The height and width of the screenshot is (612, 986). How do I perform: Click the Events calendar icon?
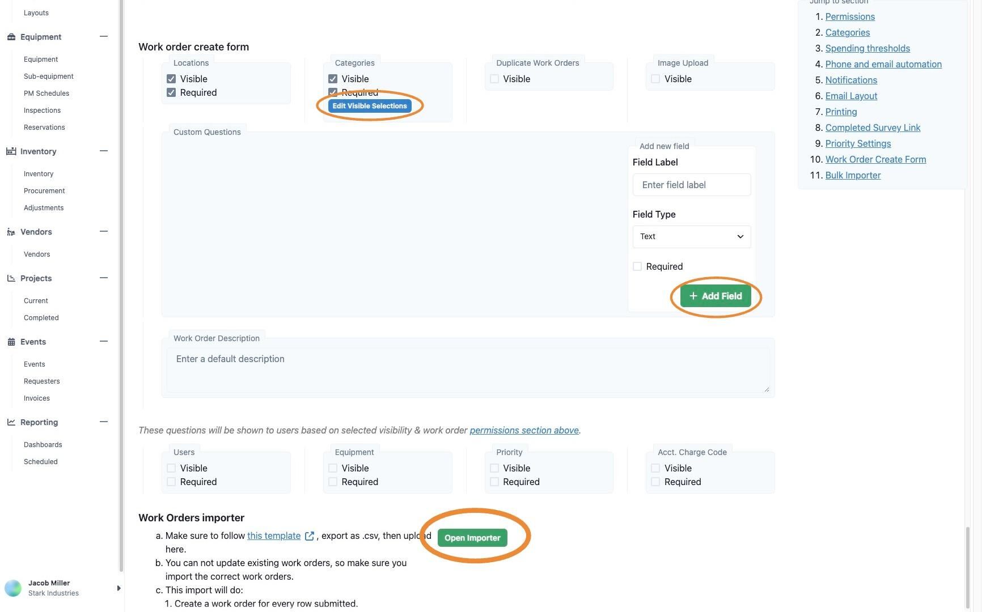pyautogui.click(x=11, y=342)
